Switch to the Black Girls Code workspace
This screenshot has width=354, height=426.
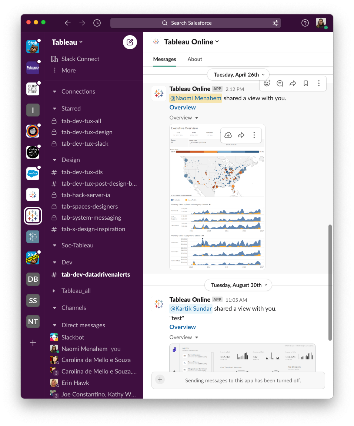pos(33,89)
